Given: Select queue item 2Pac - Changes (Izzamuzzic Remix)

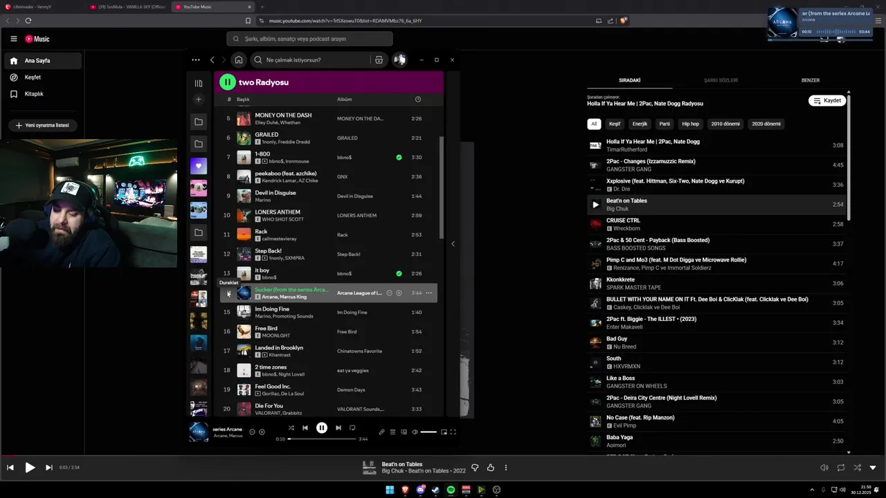Looking at the screenshot, I should 716,165.
